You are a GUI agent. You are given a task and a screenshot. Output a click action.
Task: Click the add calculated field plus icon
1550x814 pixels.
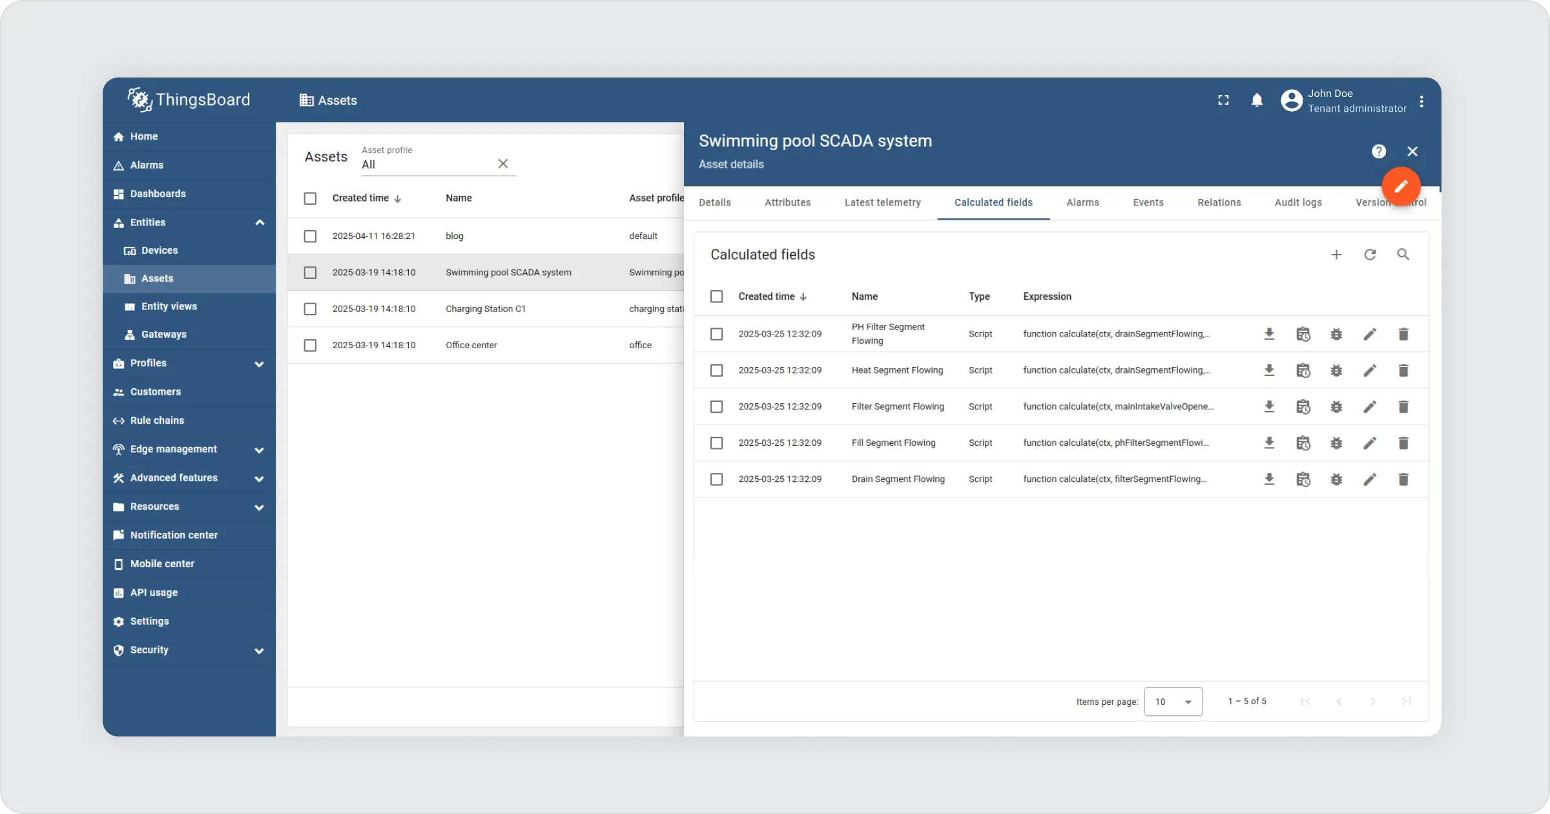(1336, 255)
